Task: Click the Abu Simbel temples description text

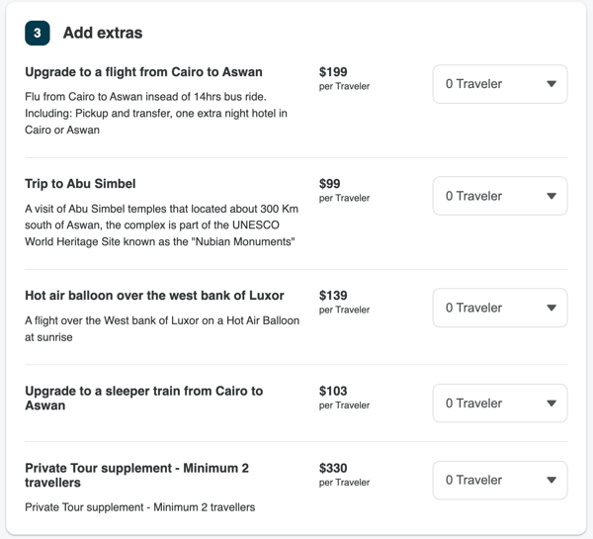Action: [161, 225]
